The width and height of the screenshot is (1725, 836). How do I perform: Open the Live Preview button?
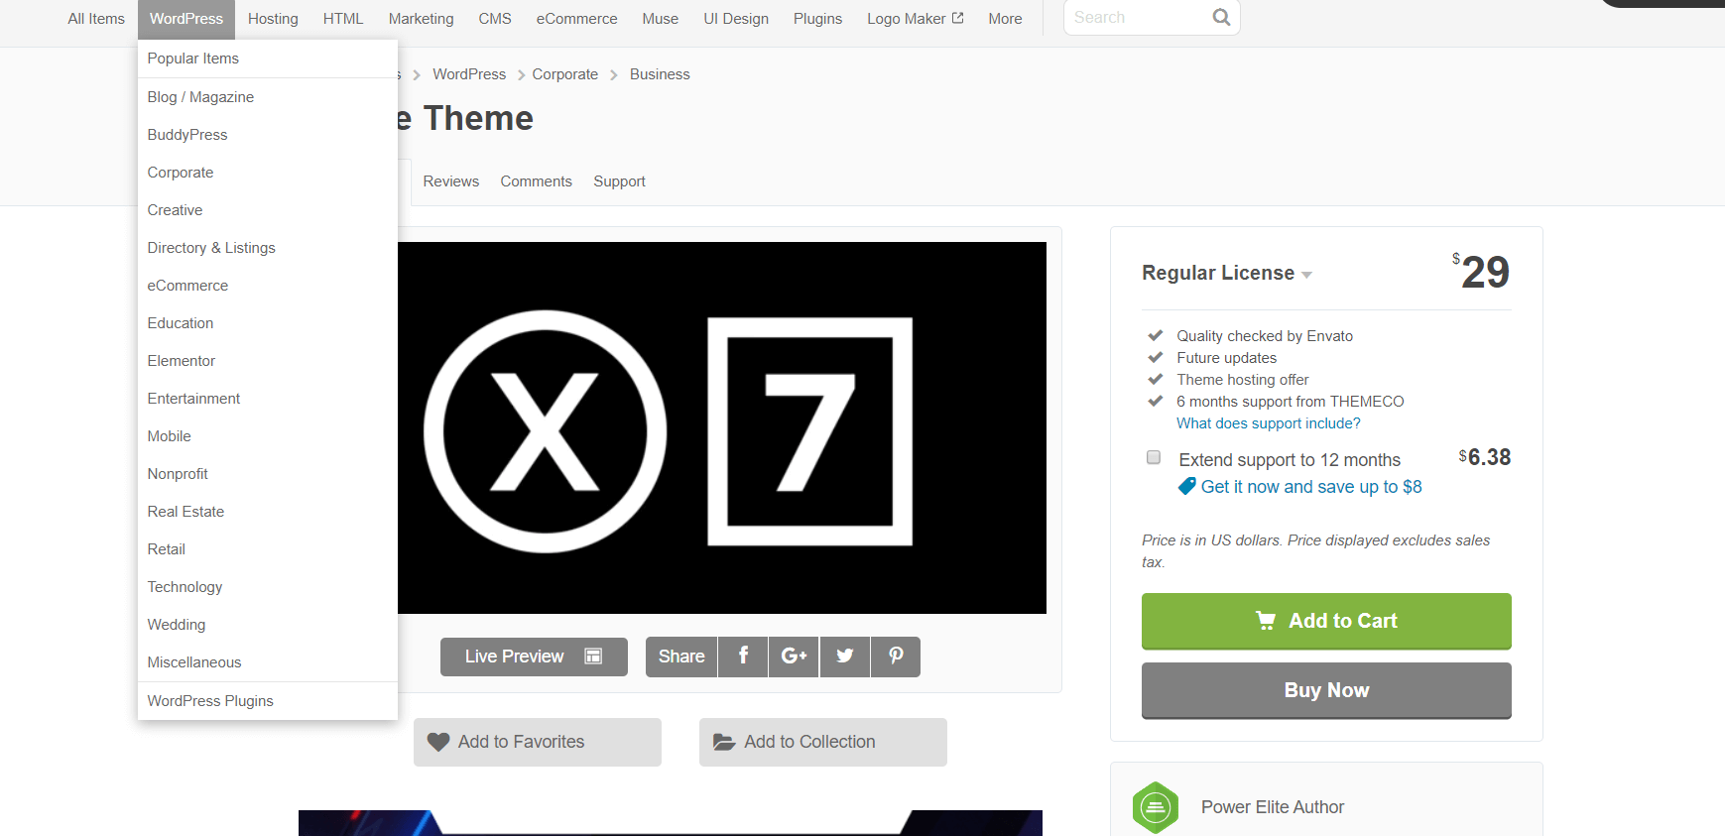534,657
